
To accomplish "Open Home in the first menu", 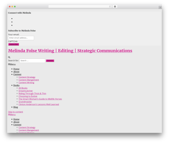I will [16, 69].
